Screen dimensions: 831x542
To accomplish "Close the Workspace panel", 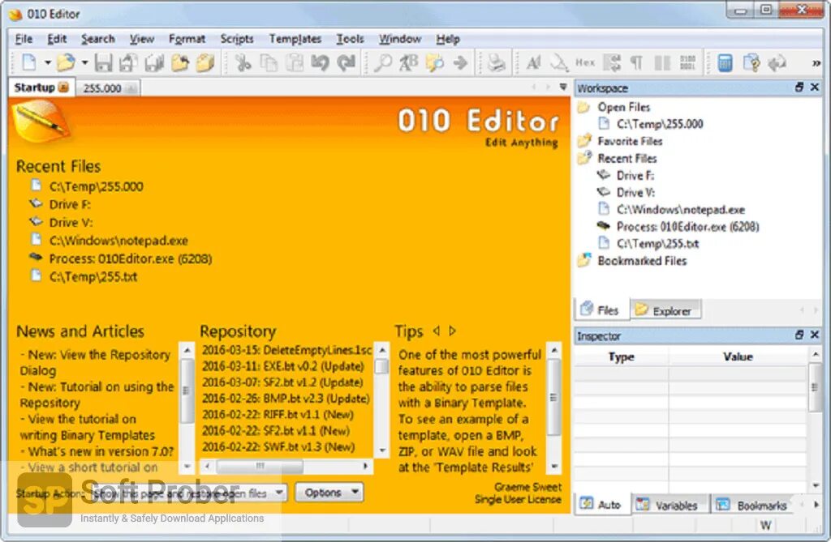I will tap(815, 87).
